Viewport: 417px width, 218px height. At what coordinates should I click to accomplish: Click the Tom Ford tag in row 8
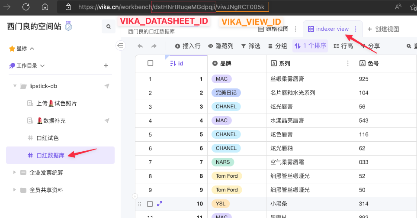click(227, 176)
